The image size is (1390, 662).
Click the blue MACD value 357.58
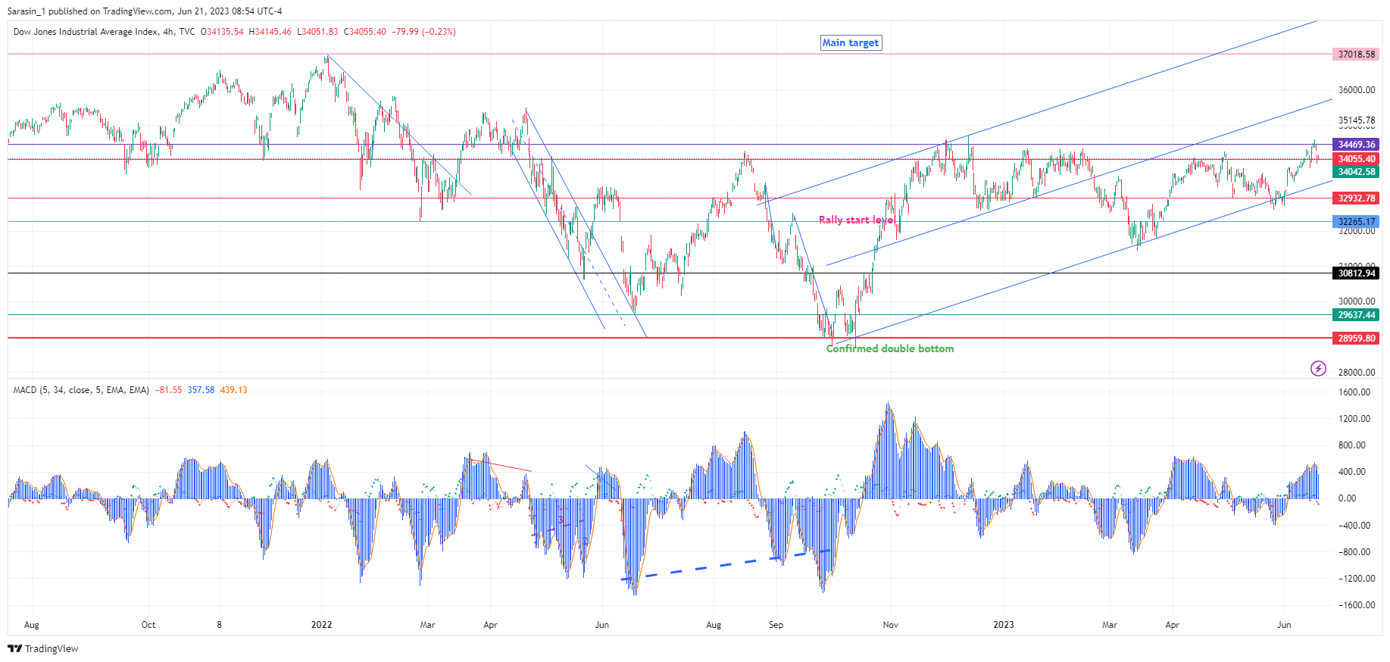pyautogui.click(x=201, y=390)
